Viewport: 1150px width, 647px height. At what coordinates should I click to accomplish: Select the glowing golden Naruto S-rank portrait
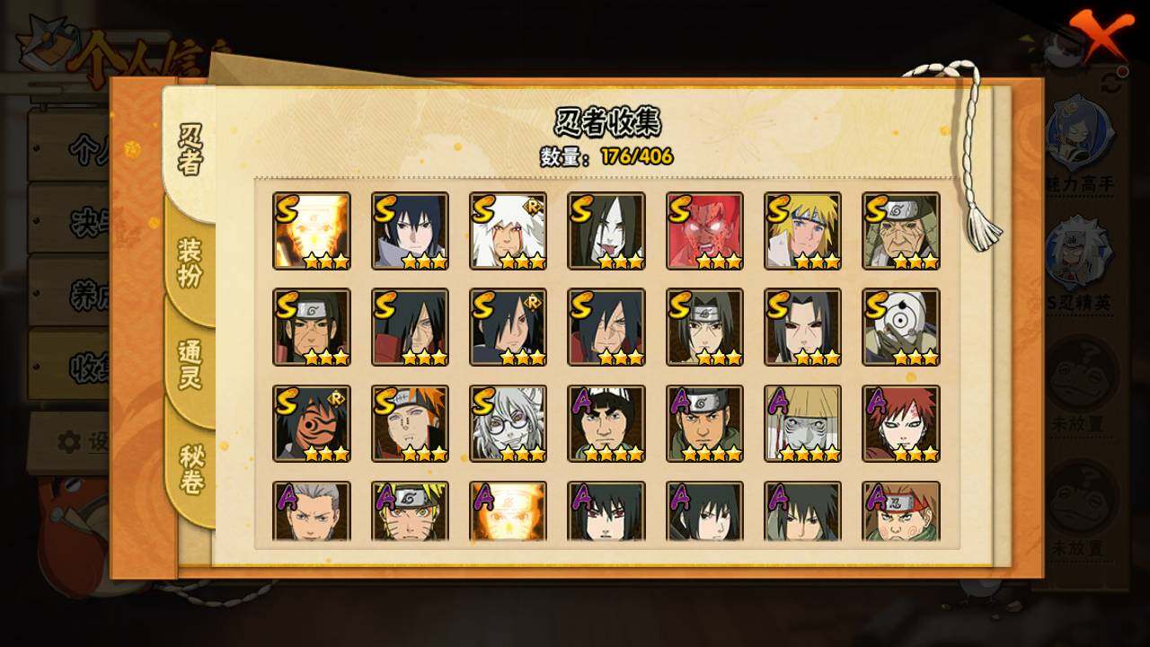pyautogui.click(x=312, y=231)
